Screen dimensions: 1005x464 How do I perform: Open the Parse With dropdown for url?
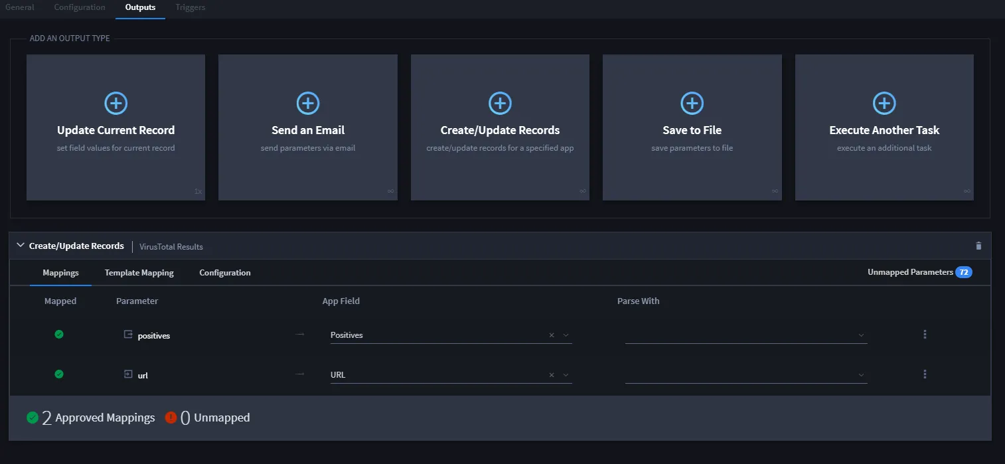point(746,375)
